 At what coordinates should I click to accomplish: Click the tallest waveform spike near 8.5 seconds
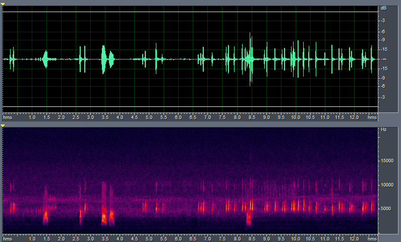250,59
